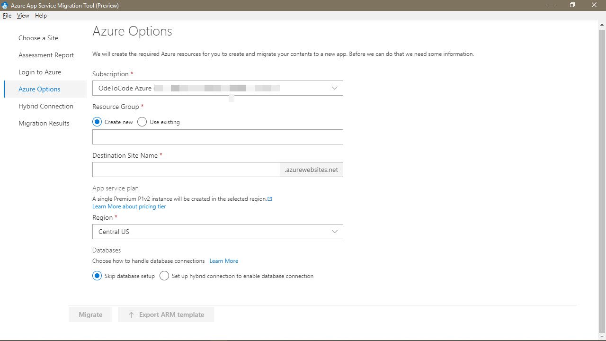Open the Help menu
The image size is (606, 341).
pos(41,16)
